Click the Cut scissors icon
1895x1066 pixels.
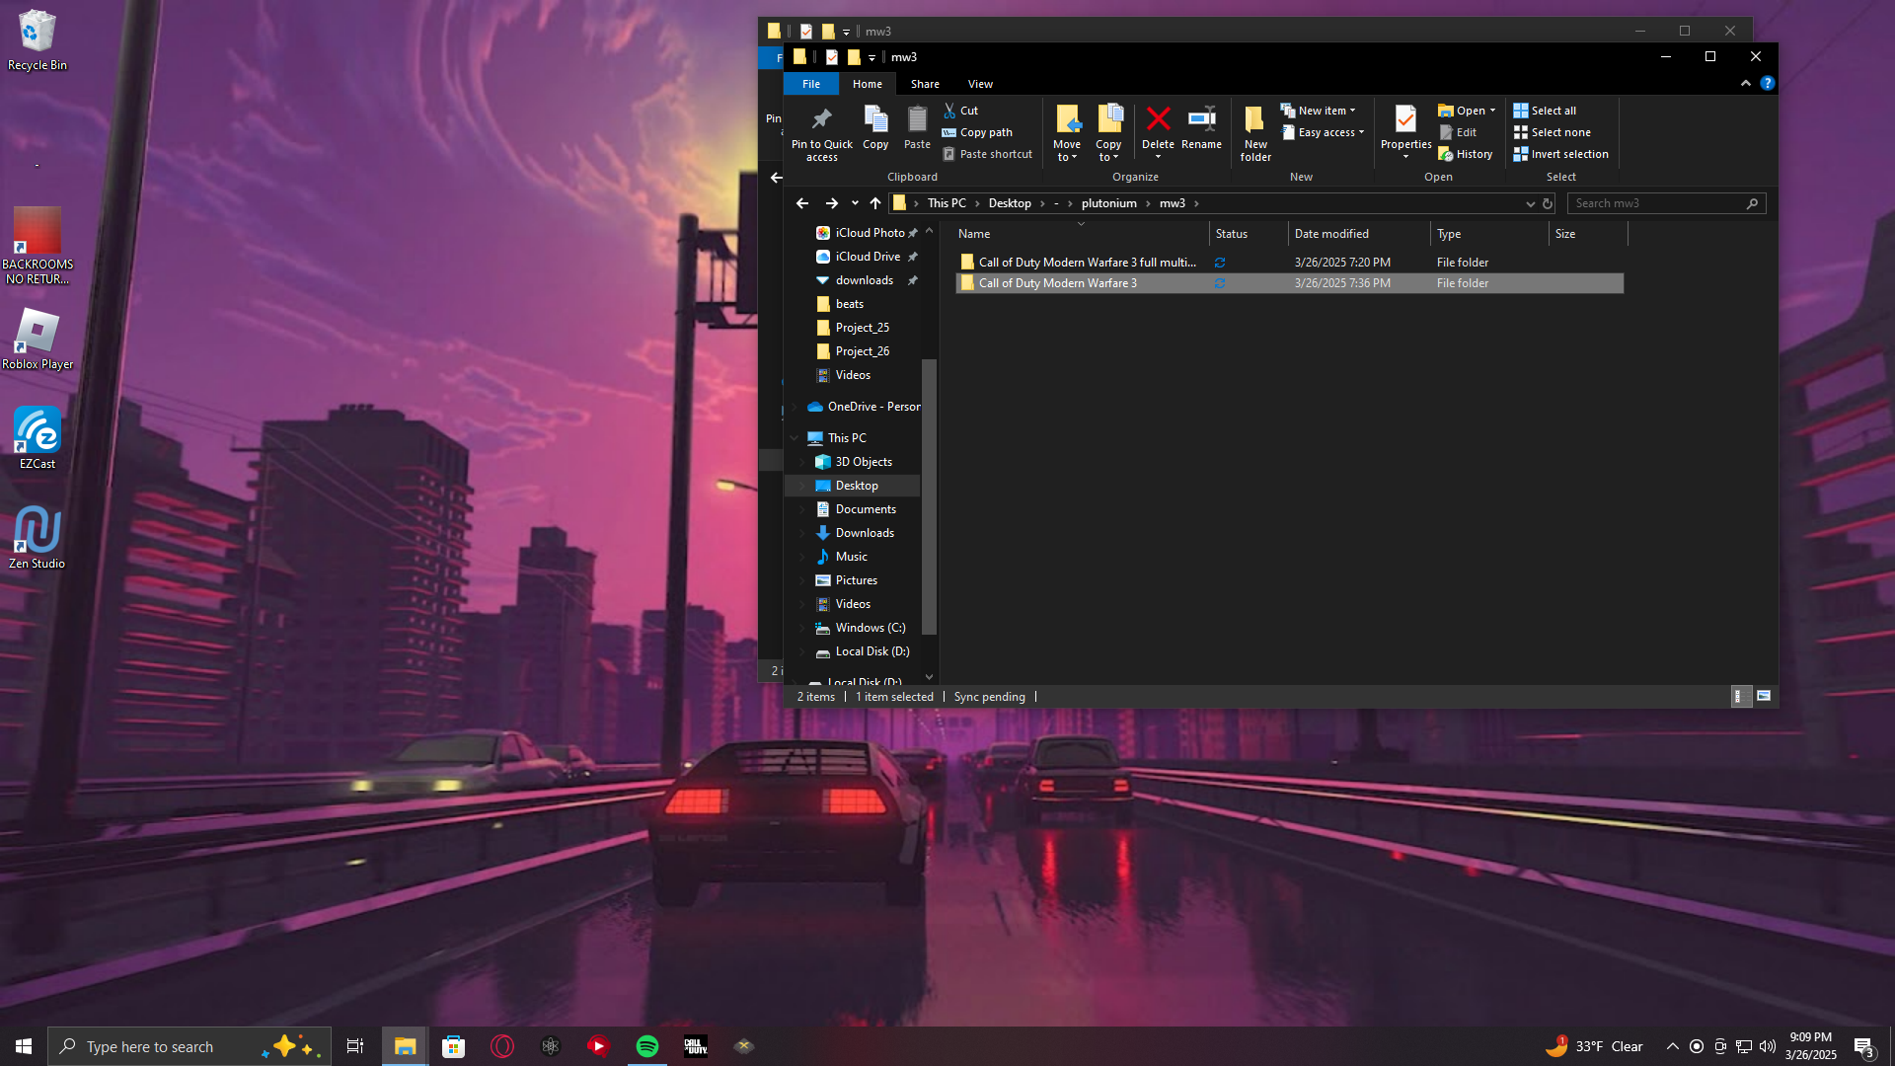click(949, 111)
